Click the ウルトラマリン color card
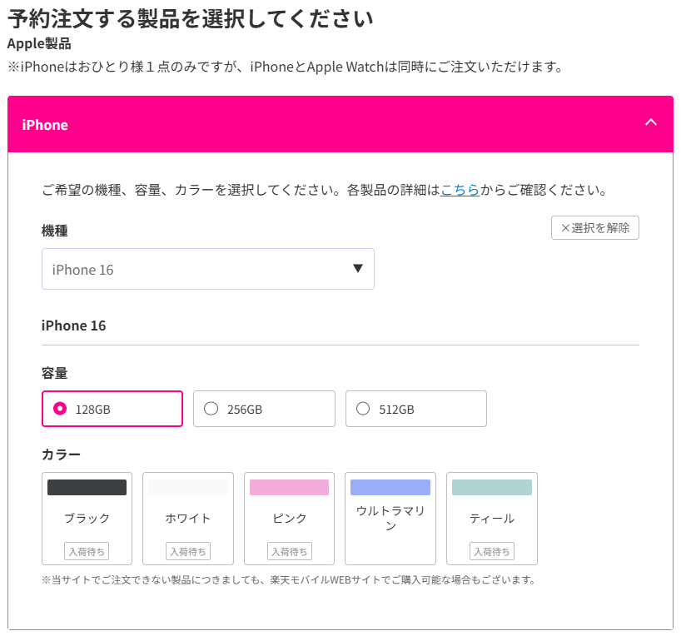The image size is (681, 636). point(390,518)
